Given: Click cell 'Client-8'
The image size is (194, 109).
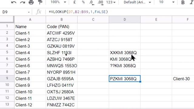Looking at the screenshot, I should 30,79.
